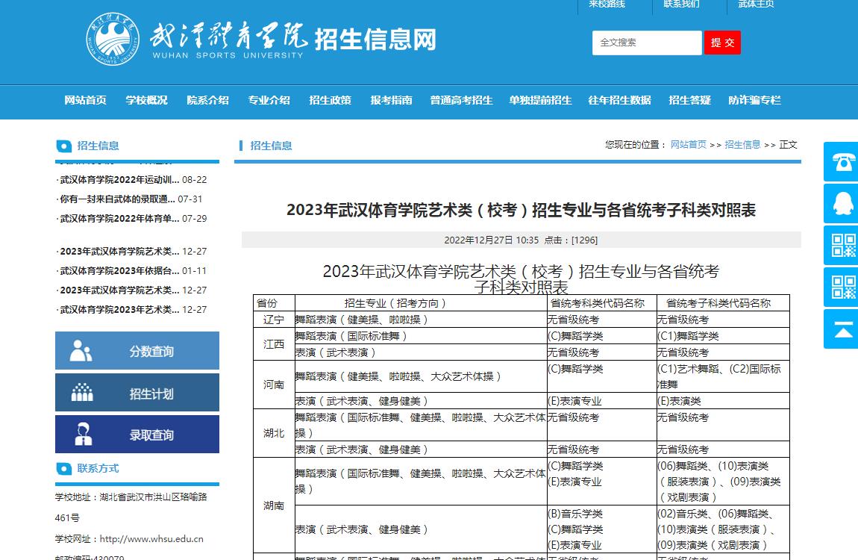Open 招生政策 navigation item

330,100
